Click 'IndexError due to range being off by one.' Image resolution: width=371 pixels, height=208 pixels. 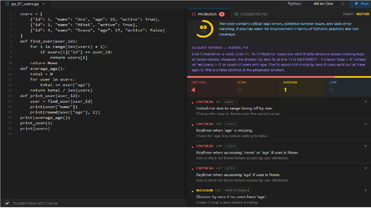pos(235,108)
